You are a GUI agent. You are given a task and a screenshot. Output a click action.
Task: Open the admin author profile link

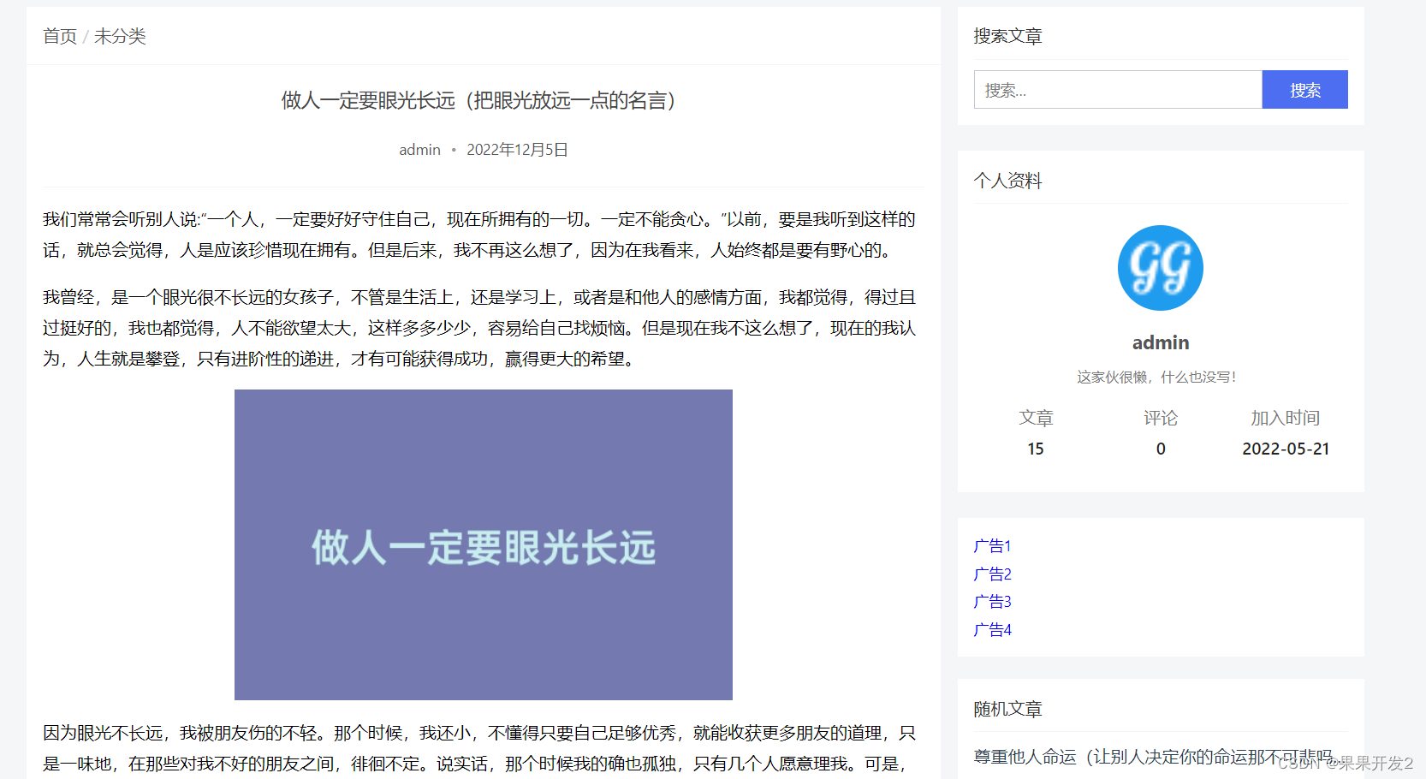point(419,149)
